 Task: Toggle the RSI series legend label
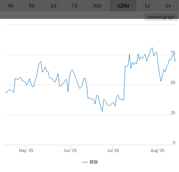94,162
